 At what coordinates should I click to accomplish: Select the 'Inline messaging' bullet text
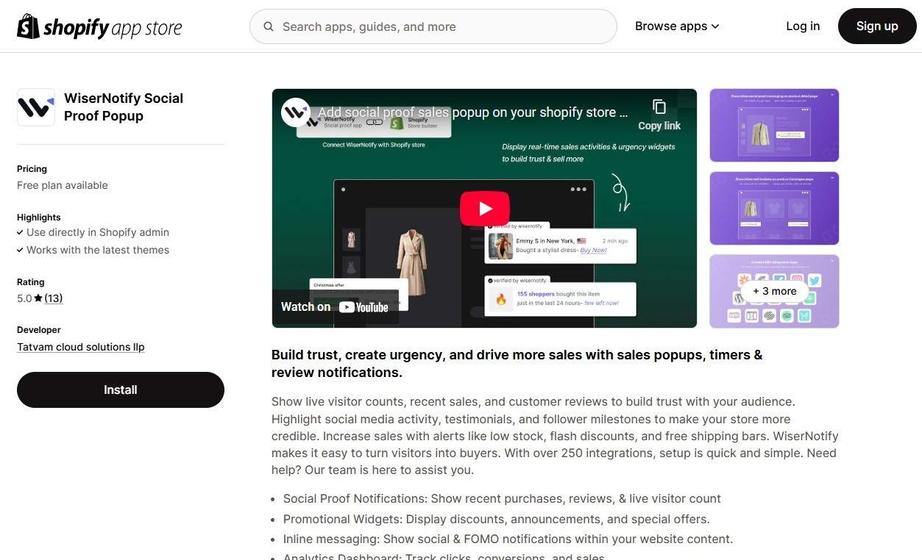point(508,539)
